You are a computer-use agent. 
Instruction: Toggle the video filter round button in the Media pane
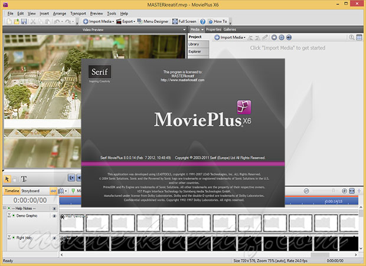click(274, 37)
